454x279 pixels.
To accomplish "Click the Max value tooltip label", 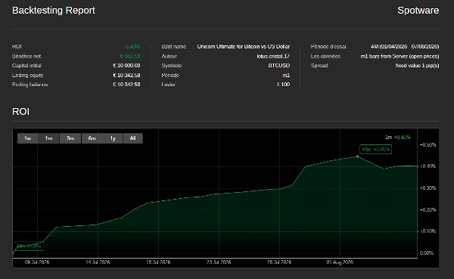I will pyautogui.click(x=376, y=150).
